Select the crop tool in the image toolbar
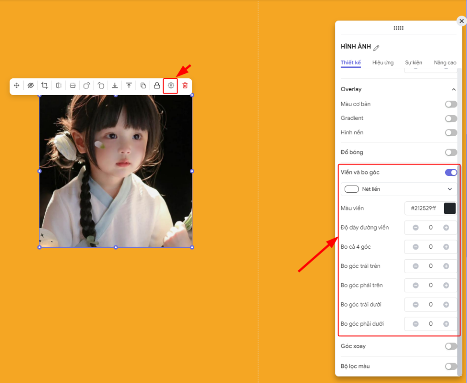467x383 pixels. pyautogui.click(x=45, y=86)
